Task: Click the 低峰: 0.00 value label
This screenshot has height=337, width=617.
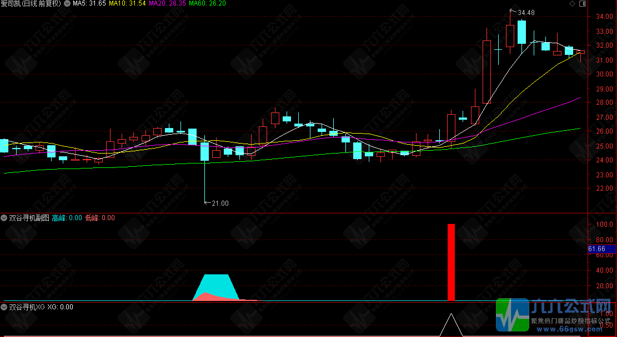Action: pyautogui.click(x=100, y=218)
